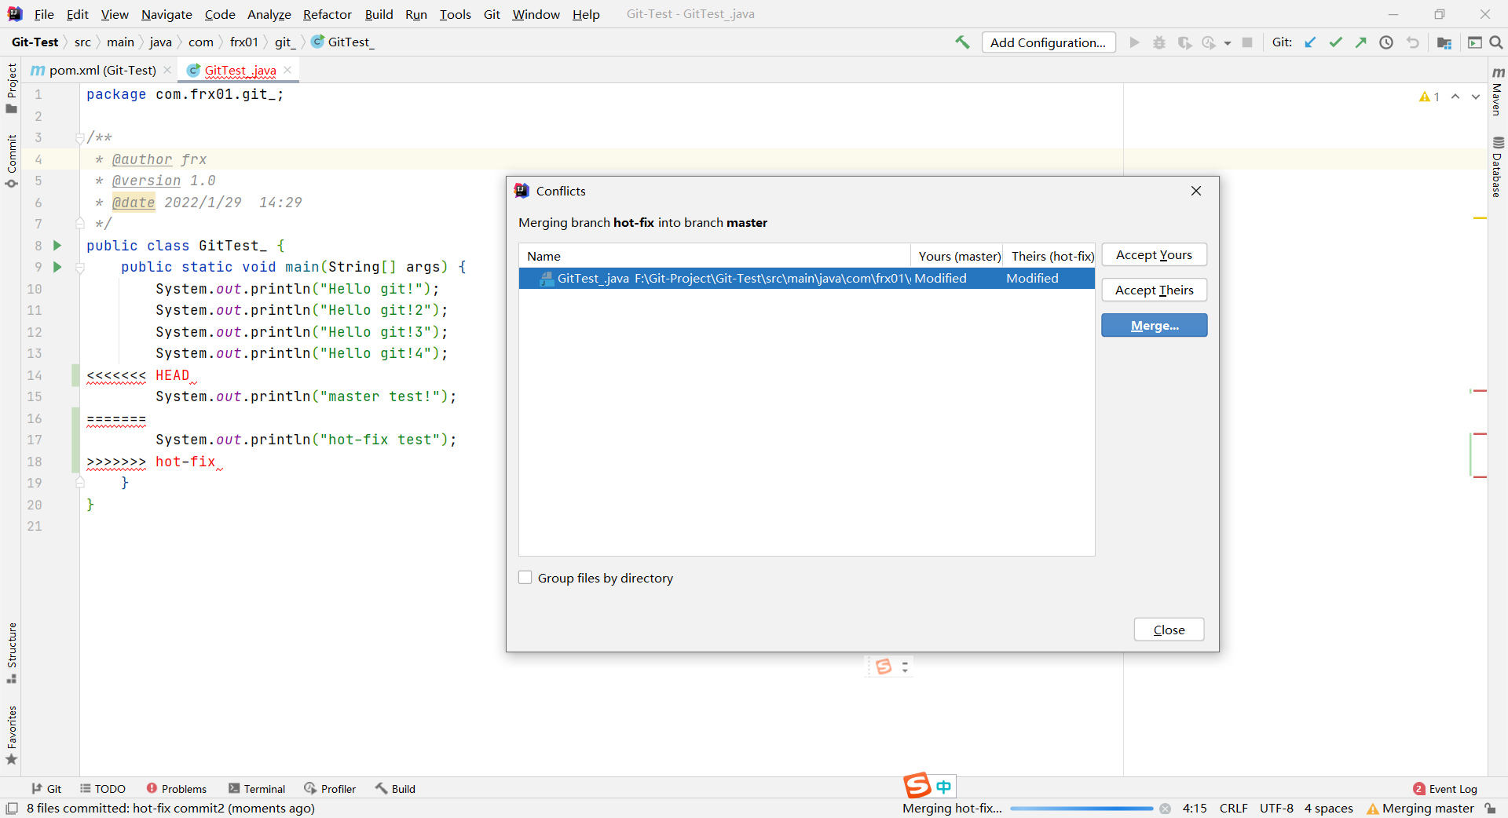Viewport: 1508px width, 818px height.
Task: Click the git_ breadcrumb in navigation bar
Action: pyautogui.click(x=284, y=42)
